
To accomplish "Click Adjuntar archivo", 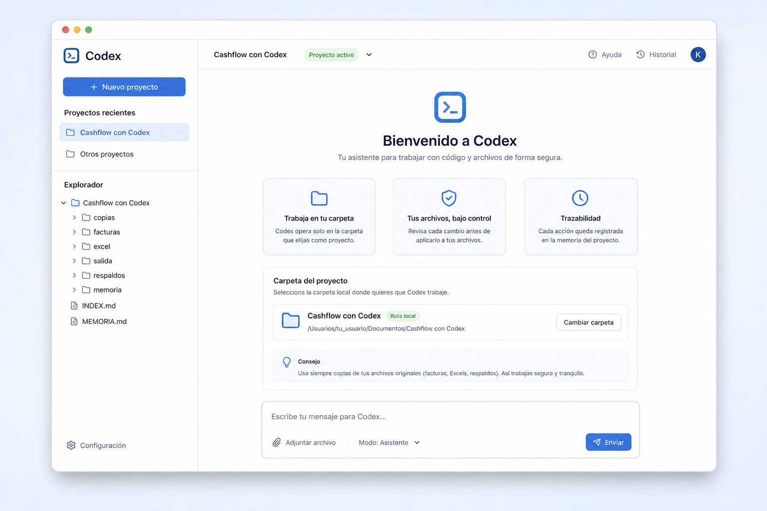I will coord(304,443).
